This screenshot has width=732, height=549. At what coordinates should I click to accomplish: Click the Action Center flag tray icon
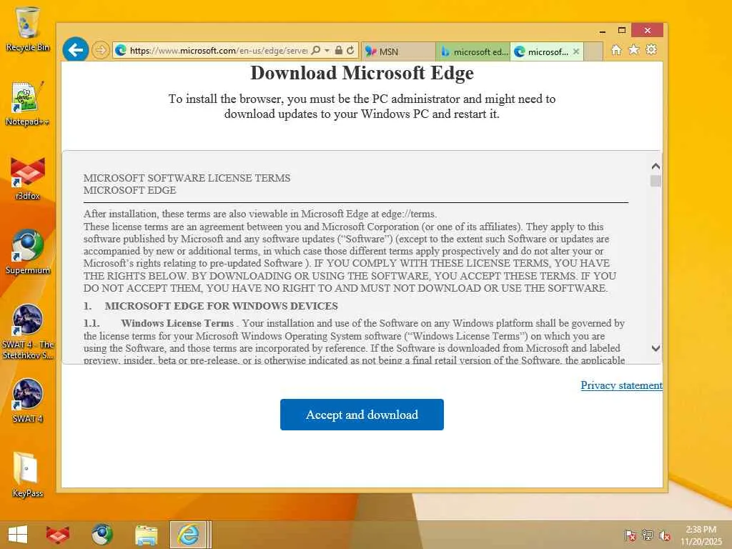point(630,535)
